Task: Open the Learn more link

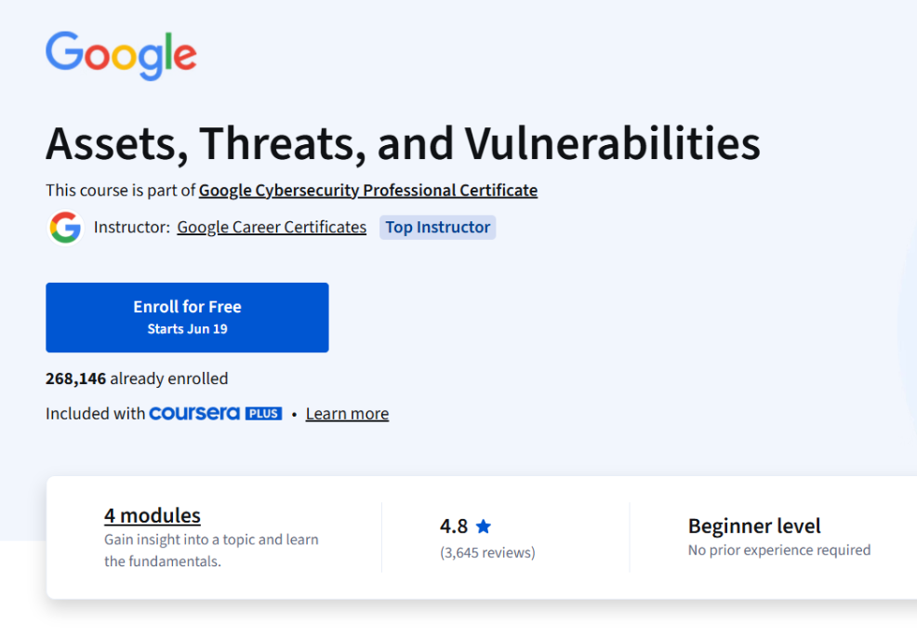Action: 347,413
